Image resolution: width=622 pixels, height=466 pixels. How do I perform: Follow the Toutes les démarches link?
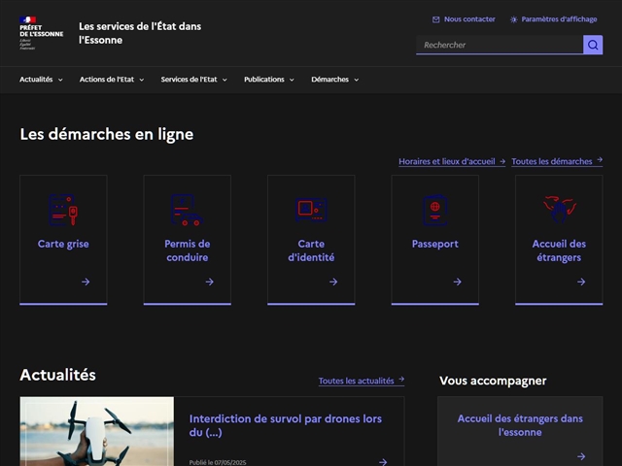coord(557,162)
